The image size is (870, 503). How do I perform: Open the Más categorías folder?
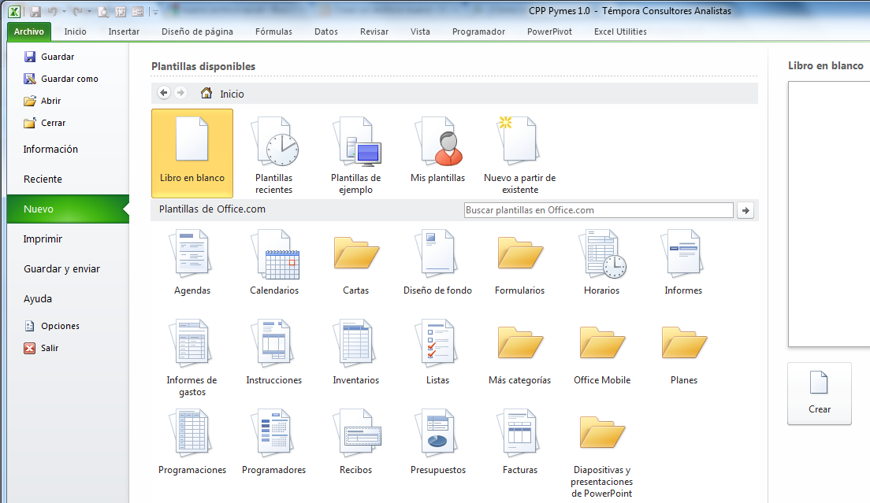(519, 351)
